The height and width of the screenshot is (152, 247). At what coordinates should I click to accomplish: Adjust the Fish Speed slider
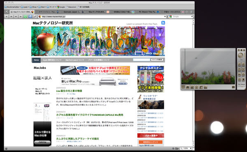(x=242, y=86)
